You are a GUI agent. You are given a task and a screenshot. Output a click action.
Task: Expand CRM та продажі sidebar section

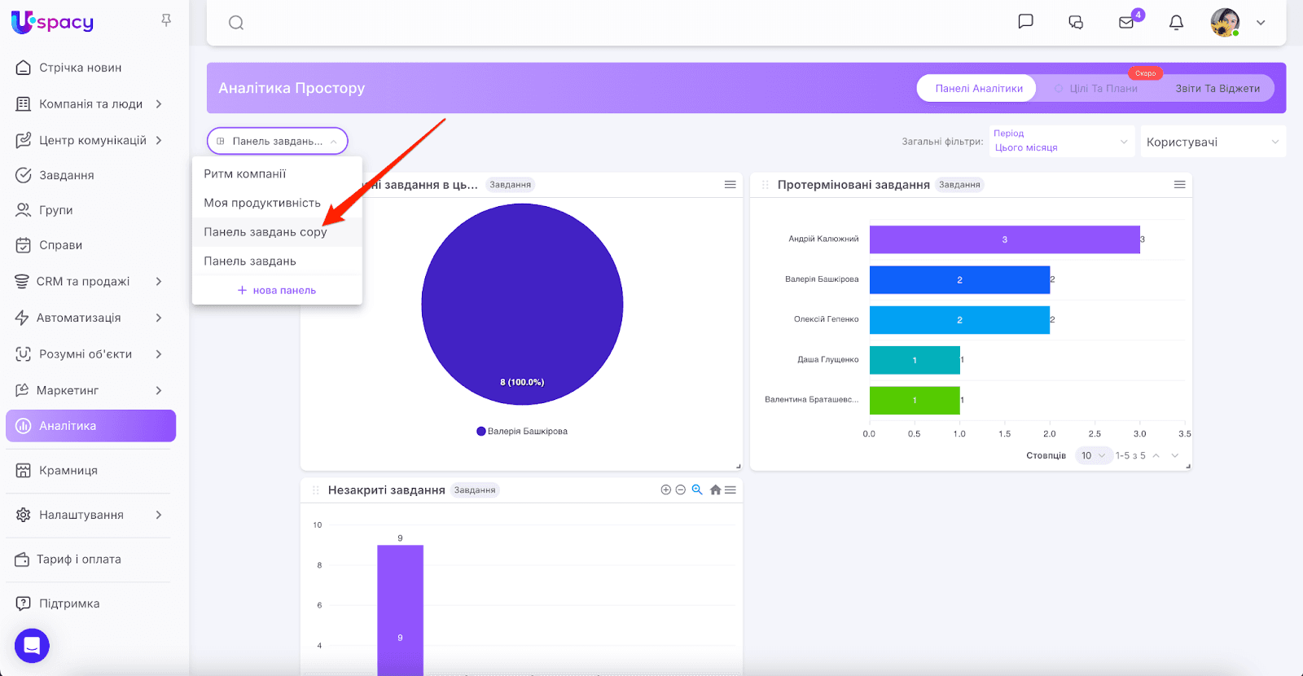click(x=90, y=281)
